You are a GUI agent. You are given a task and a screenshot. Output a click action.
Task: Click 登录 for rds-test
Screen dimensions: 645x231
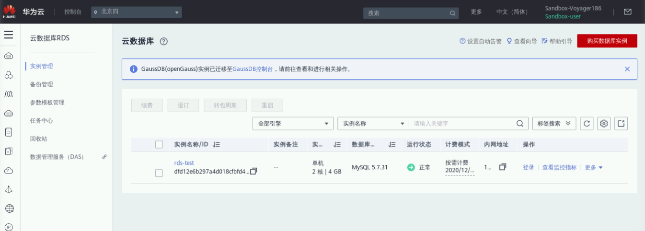point(528,167)
